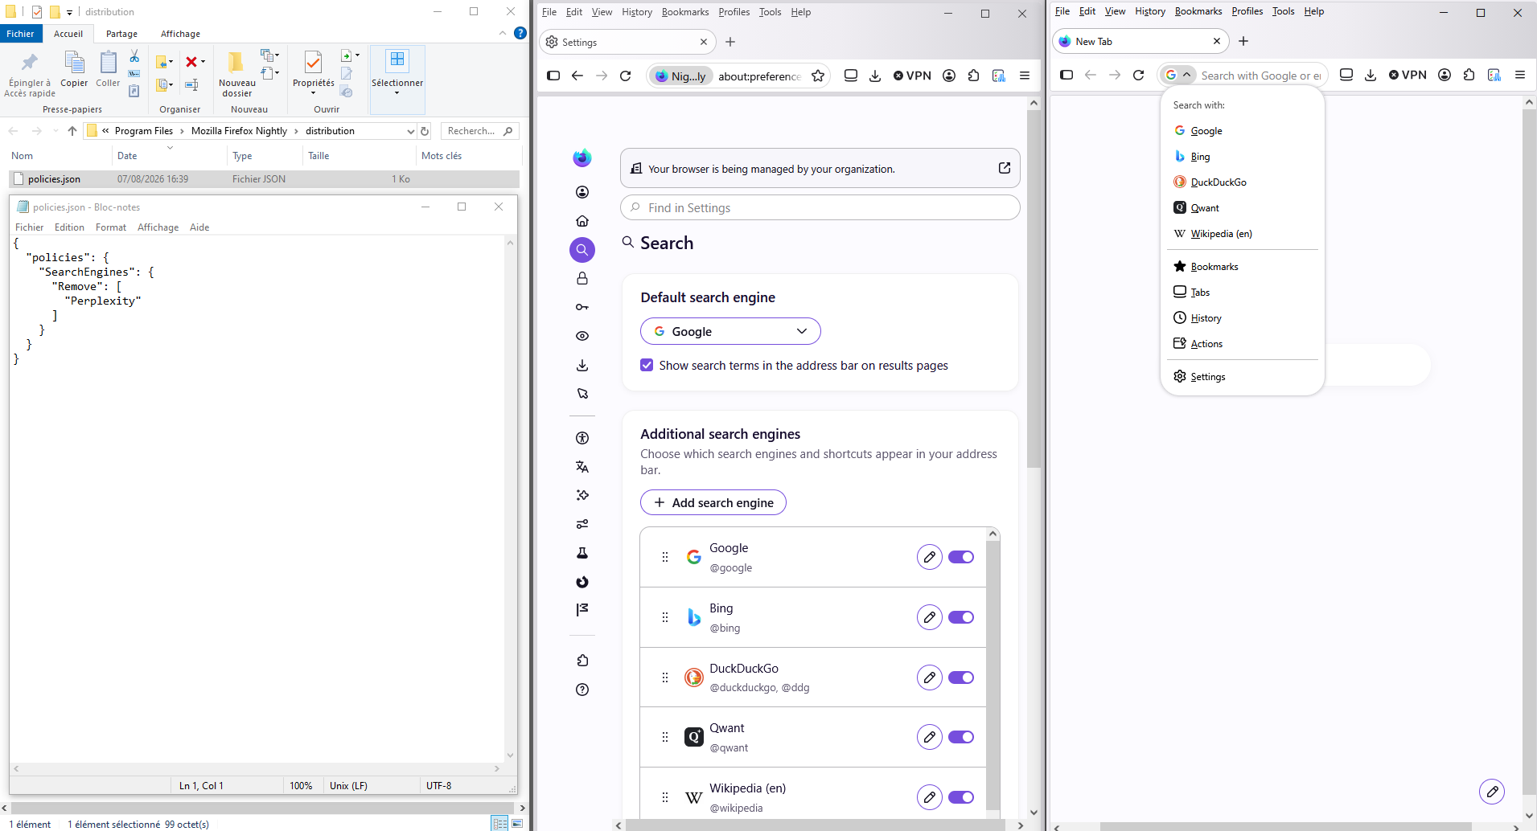Open Notepad Edition menu
Screen dimensions: 1537x831
(x=69, y=227)
